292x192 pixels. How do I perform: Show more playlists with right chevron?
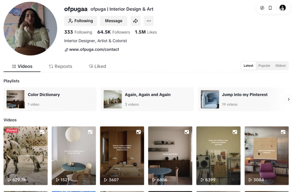click(288, 99)
